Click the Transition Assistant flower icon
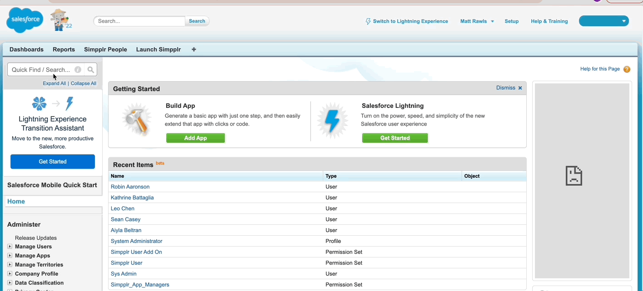Viewport: 643px width, 291px height. [39, 104]
